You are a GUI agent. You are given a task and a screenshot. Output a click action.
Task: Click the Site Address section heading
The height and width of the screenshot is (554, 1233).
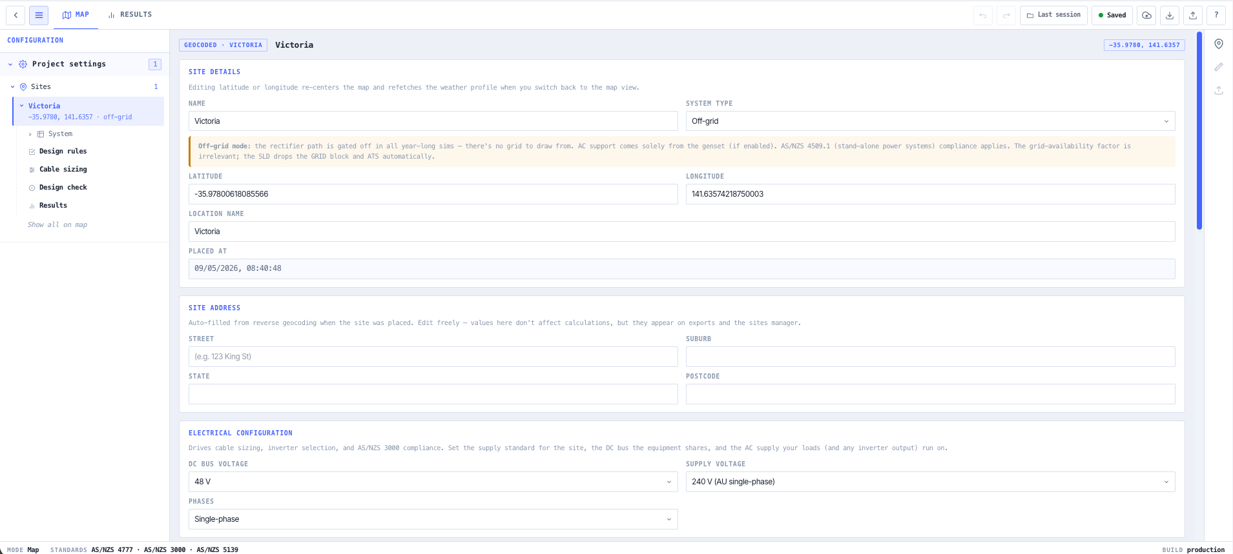(214, 308)
